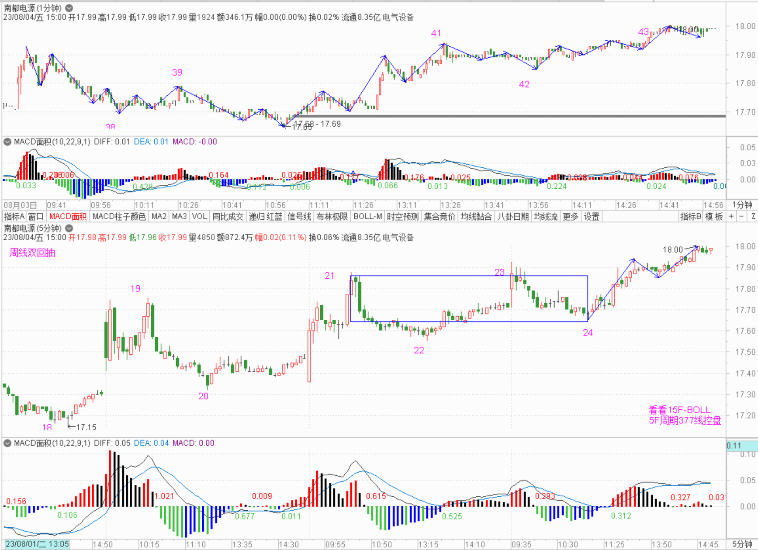Select the 布林极限 indicator tab

click(332, 216)
